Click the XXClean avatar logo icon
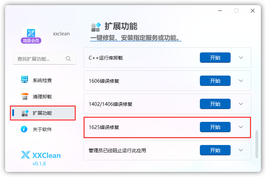Image resolution: width=266 pixels, height=177 pixels. [31, 33]
